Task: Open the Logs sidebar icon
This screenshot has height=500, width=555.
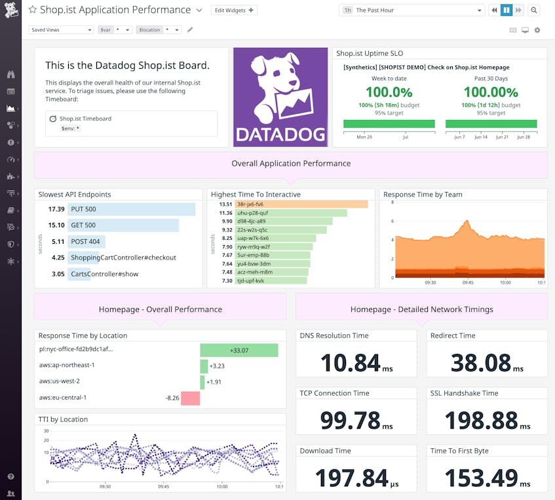Action: [11, 227]
